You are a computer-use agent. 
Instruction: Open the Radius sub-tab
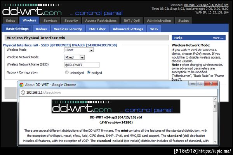(41, 29)
